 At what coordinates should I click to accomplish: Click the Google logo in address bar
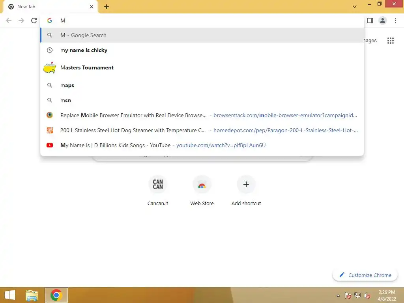50,21
